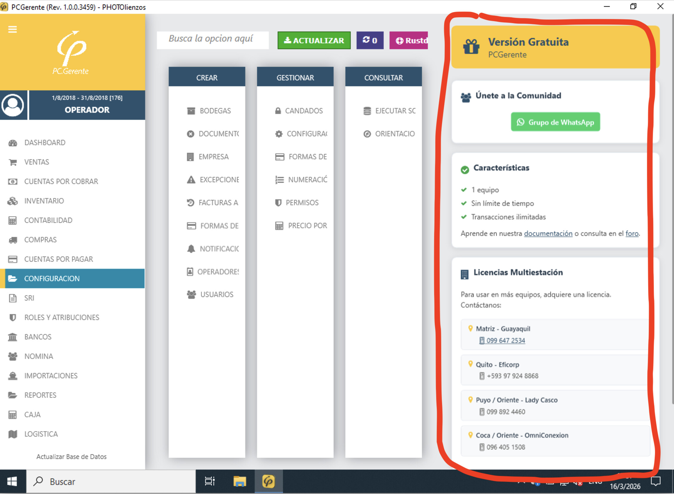The width and height of the screenshot is (674, 494).
Task: Open the Dashboard from the sidebar
Action: [45, 143]
